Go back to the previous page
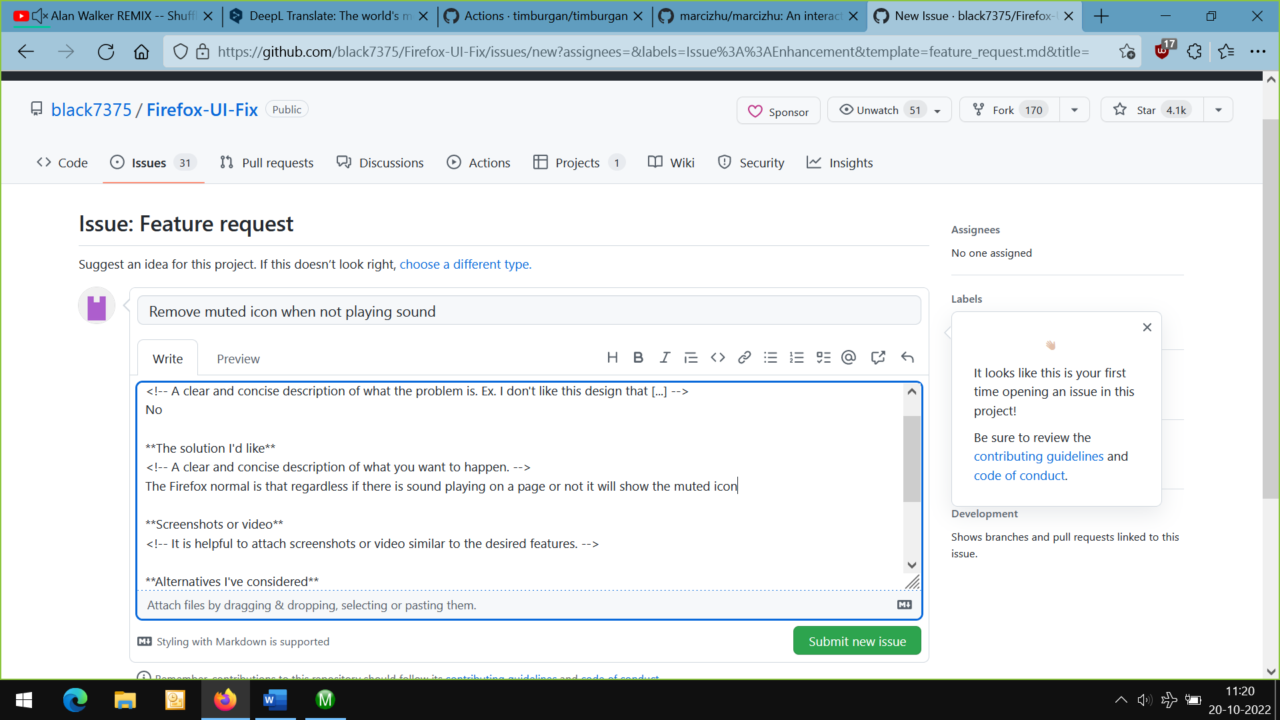 pos(26,52)
